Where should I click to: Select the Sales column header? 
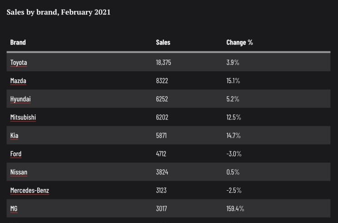163,42
